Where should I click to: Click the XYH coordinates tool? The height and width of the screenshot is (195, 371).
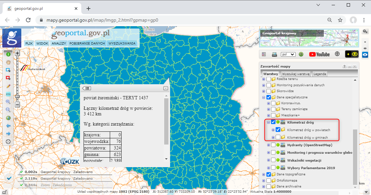pos(8,94)
